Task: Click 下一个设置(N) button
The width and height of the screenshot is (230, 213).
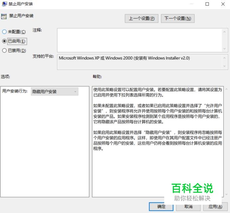Action: [x=177, y=19]
